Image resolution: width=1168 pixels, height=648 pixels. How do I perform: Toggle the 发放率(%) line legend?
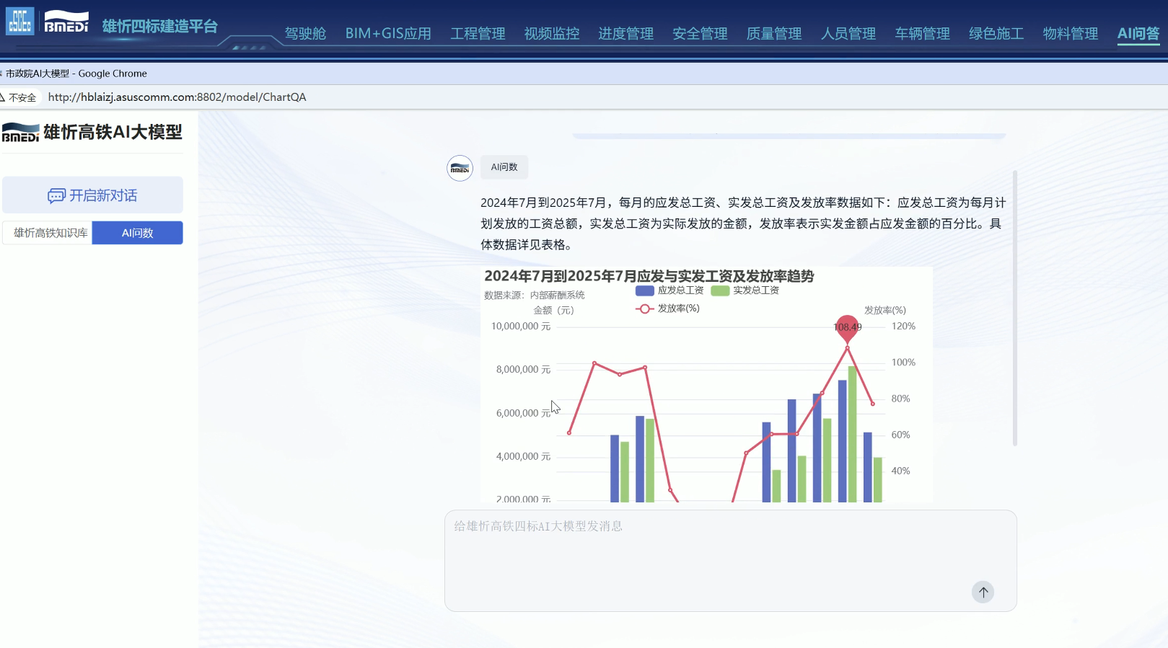(667, 309)
